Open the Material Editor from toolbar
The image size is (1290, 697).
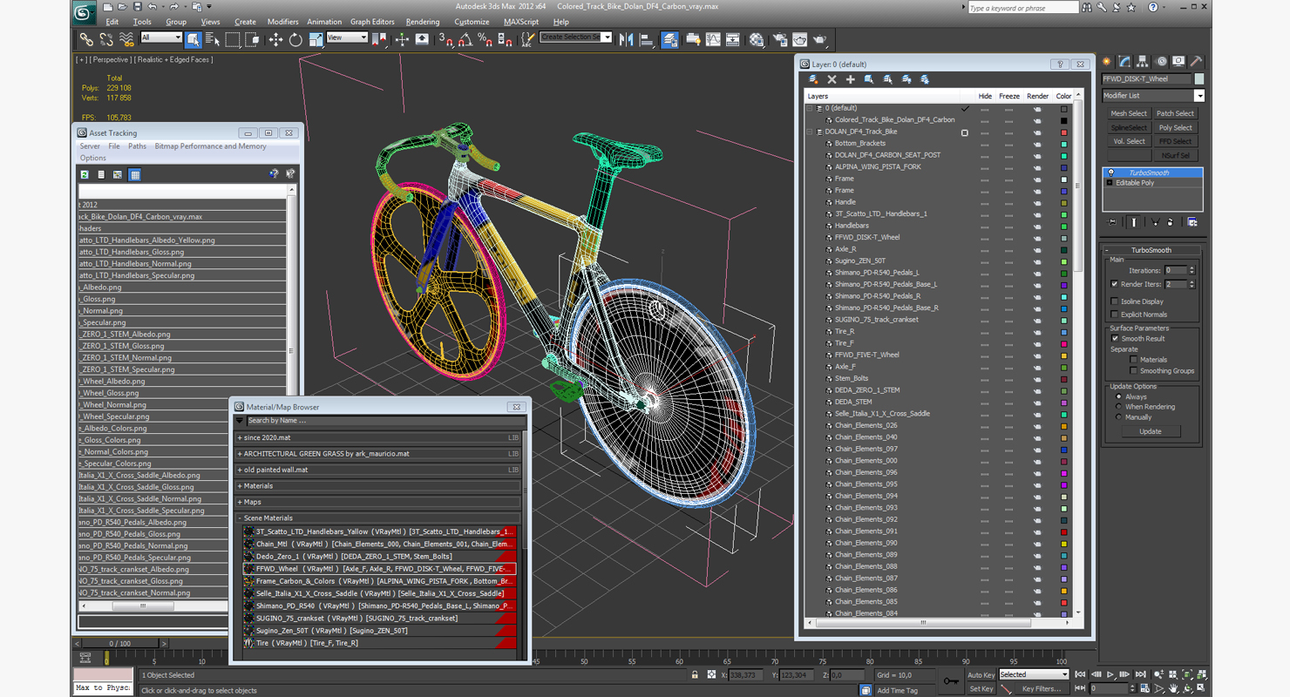[756, 39]
